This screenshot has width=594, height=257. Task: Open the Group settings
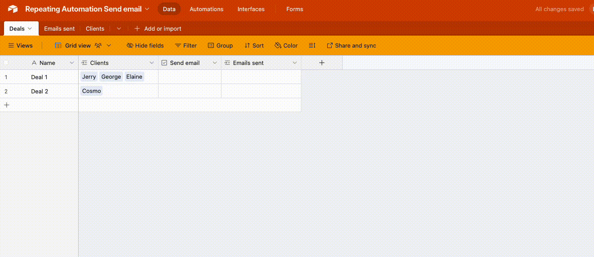click(220, 45)
